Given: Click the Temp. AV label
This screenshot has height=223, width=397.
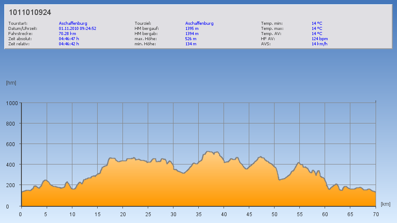Looking at the screenshot, I should 271,34.
